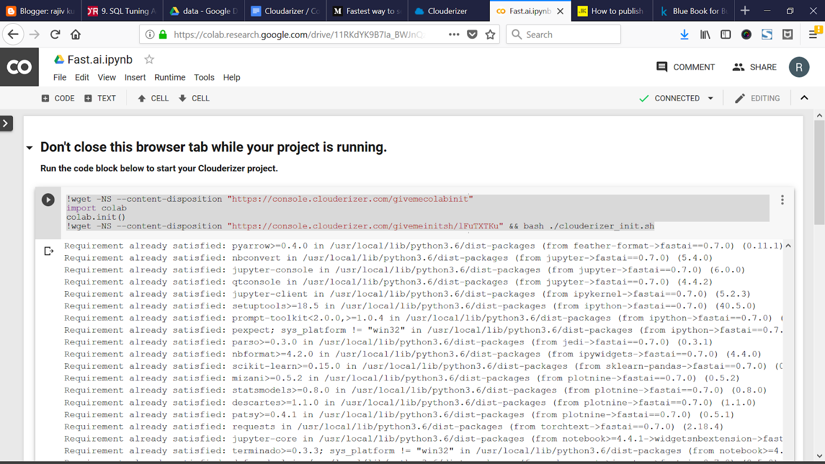Click the page scrollbar down arrow
Viewport: 825px width, 464px height.
819,456
